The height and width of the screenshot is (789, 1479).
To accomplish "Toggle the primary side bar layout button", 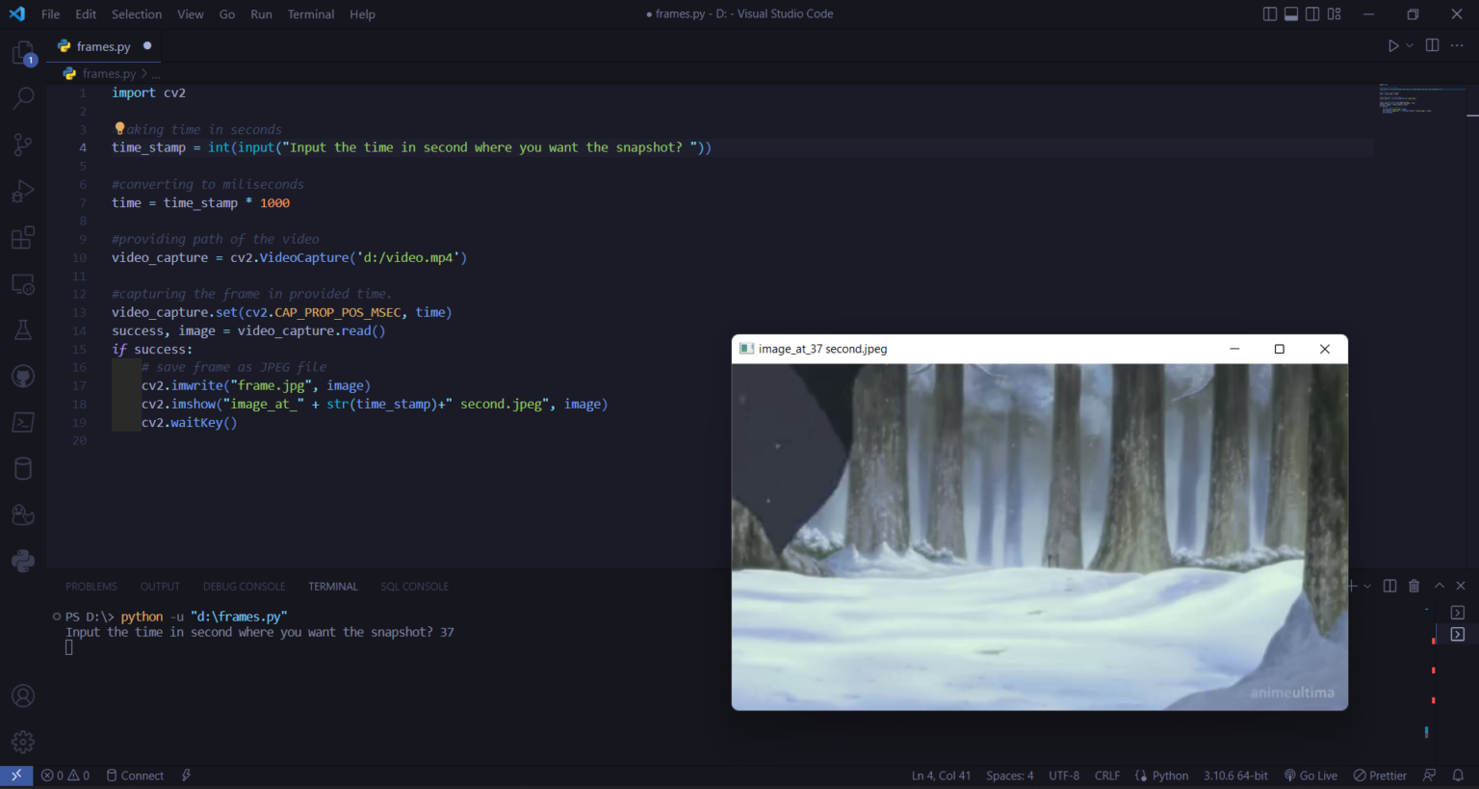I will click(1270, 14).
